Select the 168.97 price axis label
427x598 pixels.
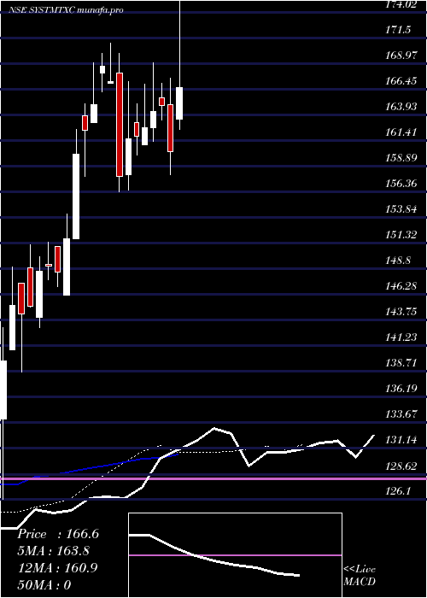click(401, 56)
